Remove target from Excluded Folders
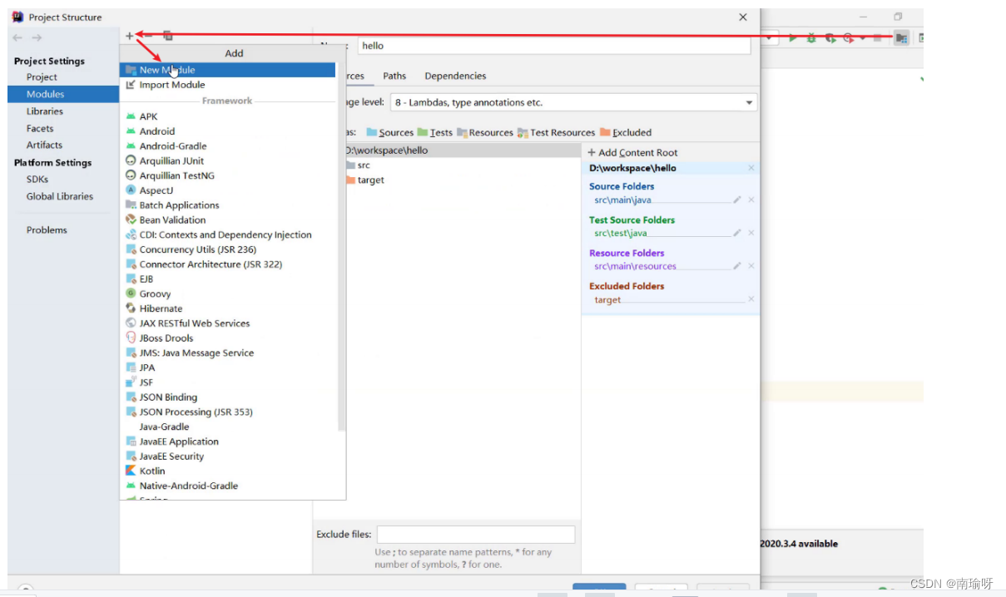1006x597 pixels. (x=751, y=299)
